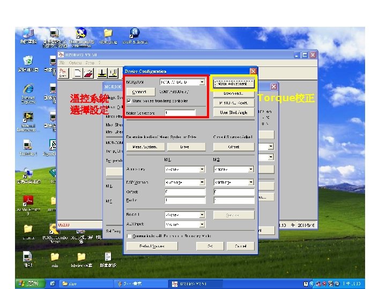This screenshot has height=289, width=386.
Task: Click the User Start Angle button
Action: point(234,112)
